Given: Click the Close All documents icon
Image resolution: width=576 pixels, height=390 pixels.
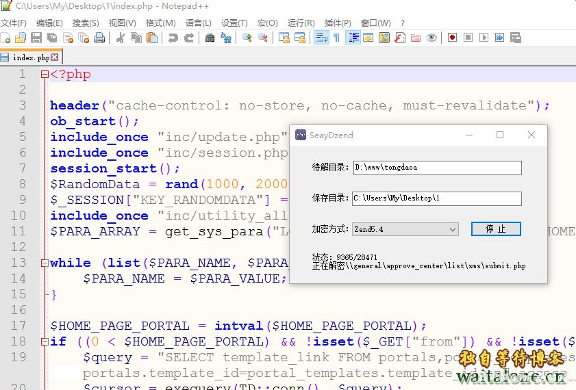Looking at the screenshot, I should (84, 38).
